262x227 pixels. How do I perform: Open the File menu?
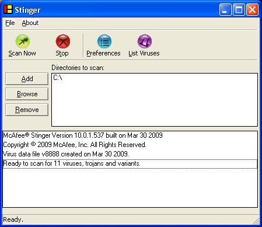(10, 23)
